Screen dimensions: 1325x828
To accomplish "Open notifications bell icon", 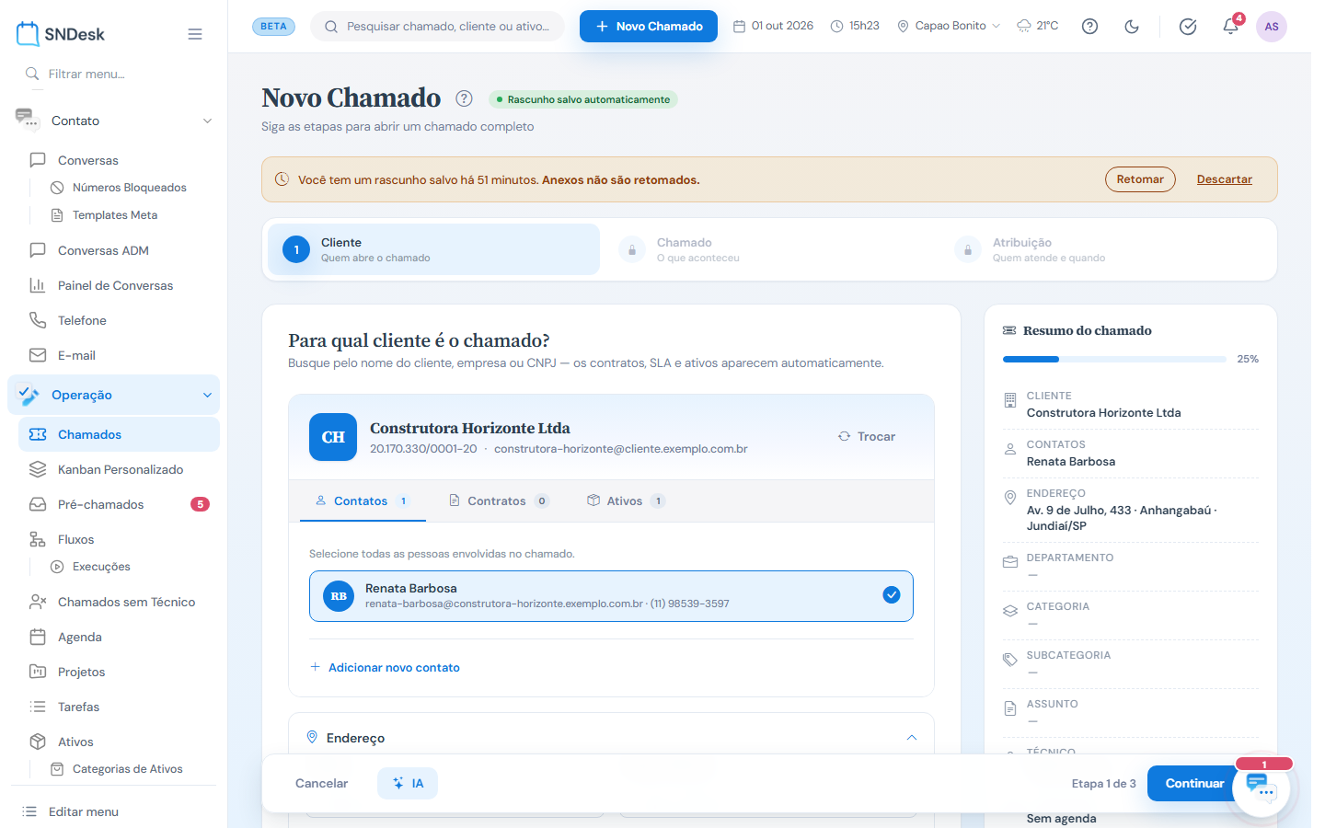I will (1230, 27).
